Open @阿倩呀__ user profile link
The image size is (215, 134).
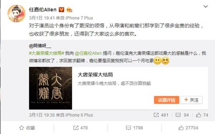point(40,46)
